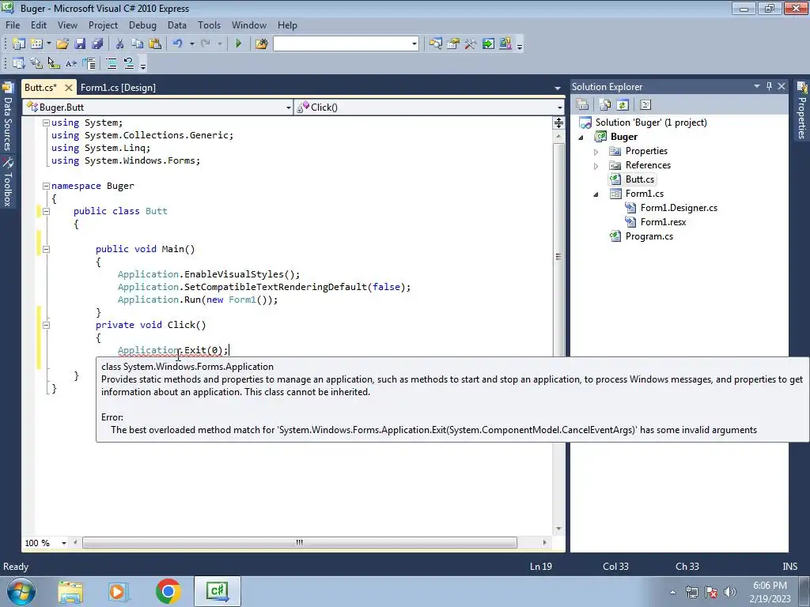The width and height of the screenshot is (810, 607).
Task: Open Find in Files icon
Action: (x=261, y=44)
